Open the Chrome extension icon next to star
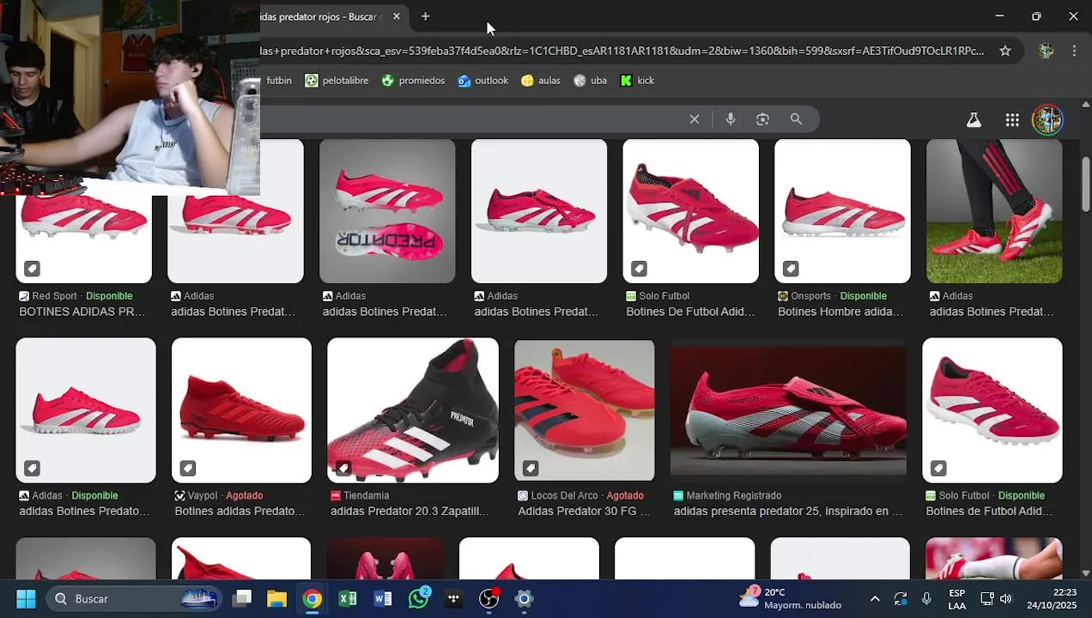Image resolution: width=1092 pixels, height=618 pixels. pos(1046,51)
